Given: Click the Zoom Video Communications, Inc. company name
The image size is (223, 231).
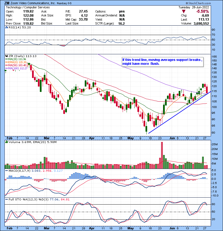Looking at the screenshot, I should pyautogui.click(x=33, y=3).
